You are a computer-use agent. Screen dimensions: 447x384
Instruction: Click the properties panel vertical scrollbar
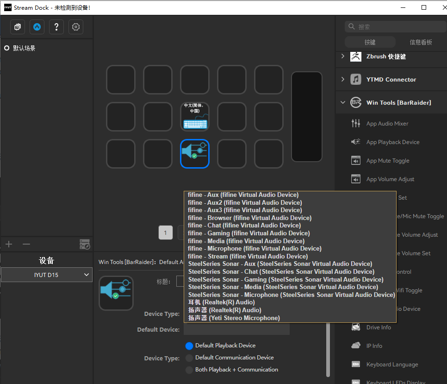(x=328, y=349)
